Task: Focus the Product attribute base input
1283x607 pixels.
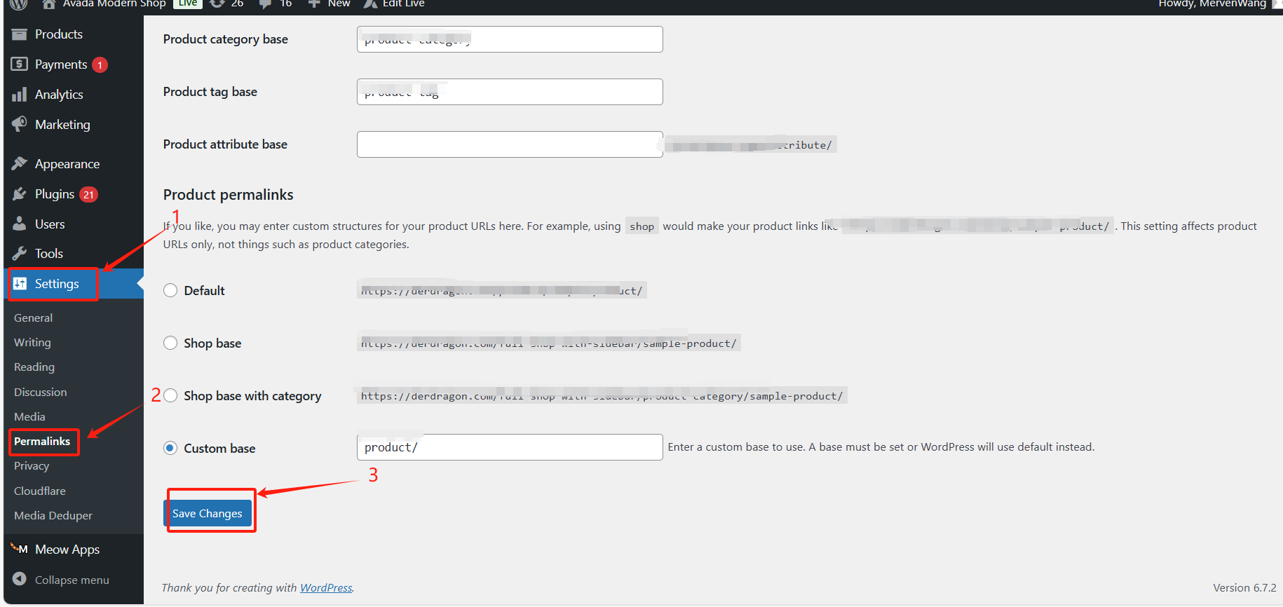Action: 510,144
